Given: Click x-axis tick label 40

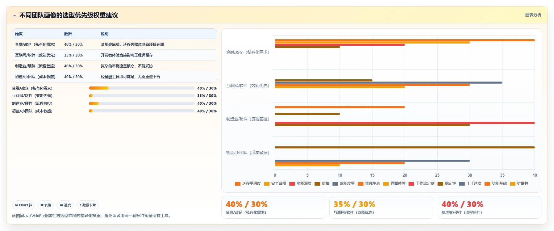Looking at the screenshot, I should coord(535,175).
